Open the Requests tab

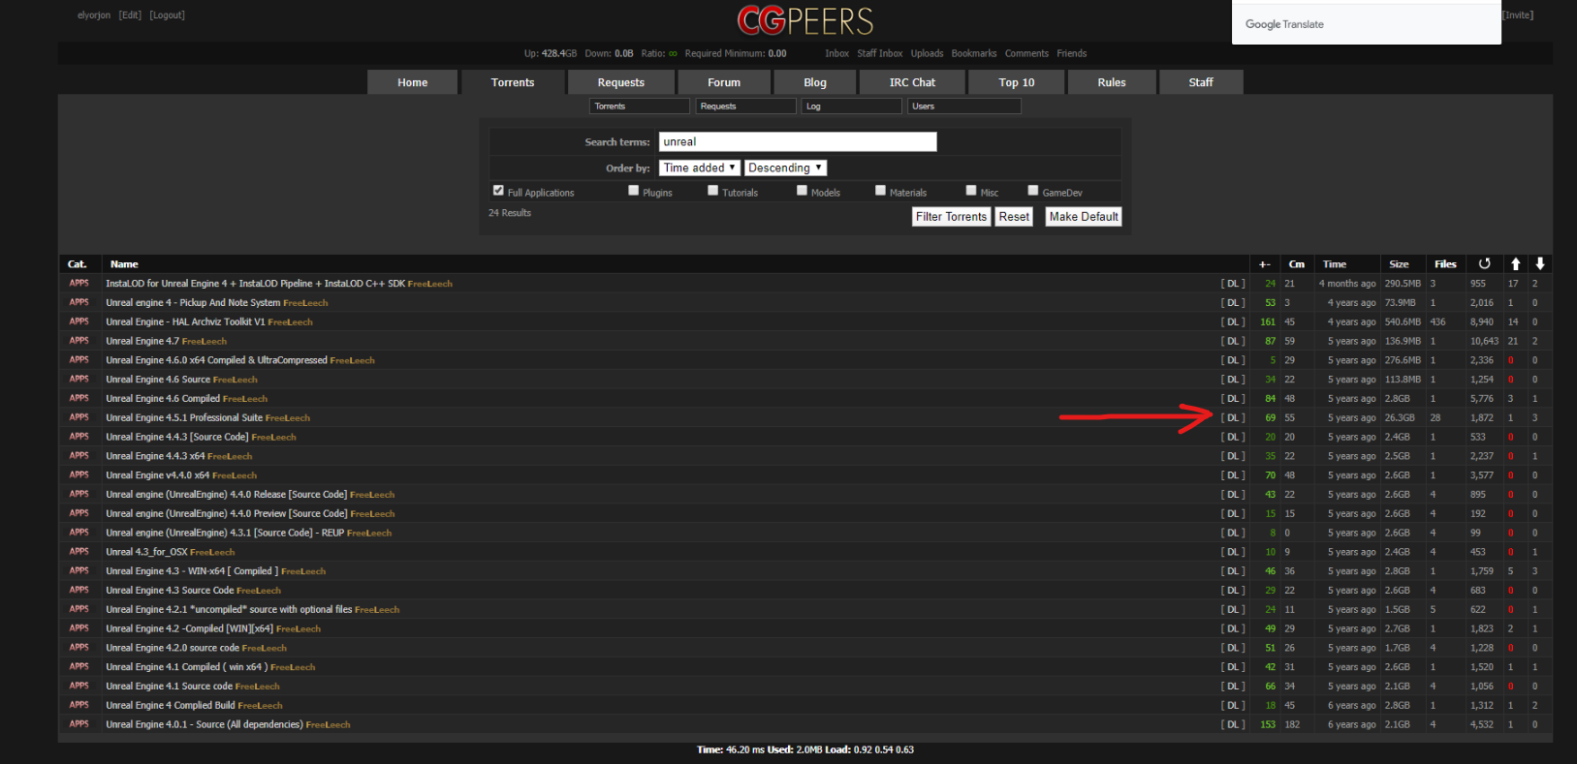coord(620,82)
